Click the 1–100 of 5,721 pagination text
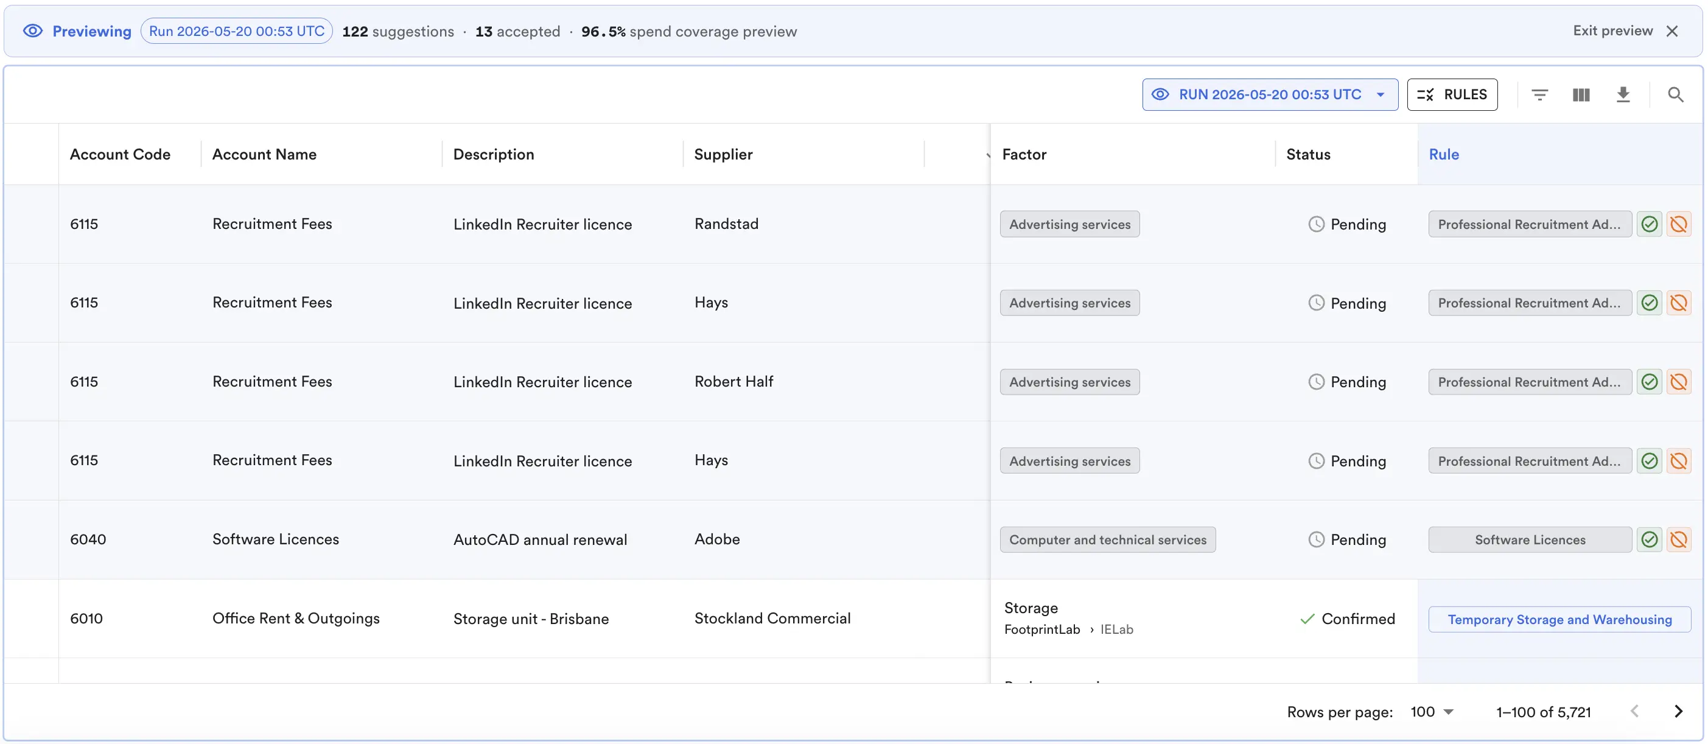 (1543, 712)
